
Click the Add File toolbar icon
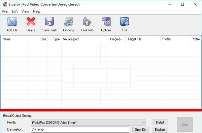(x=12, y=22)
